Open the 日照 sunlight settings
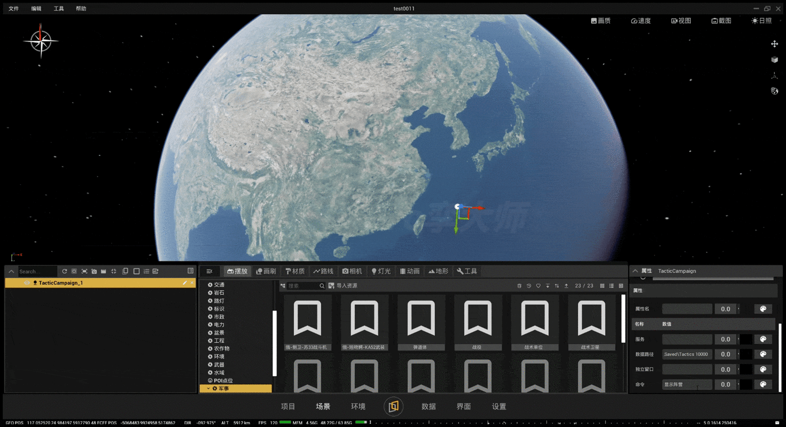The height and width of the screenshot is (427, 786). coord(761,21)
